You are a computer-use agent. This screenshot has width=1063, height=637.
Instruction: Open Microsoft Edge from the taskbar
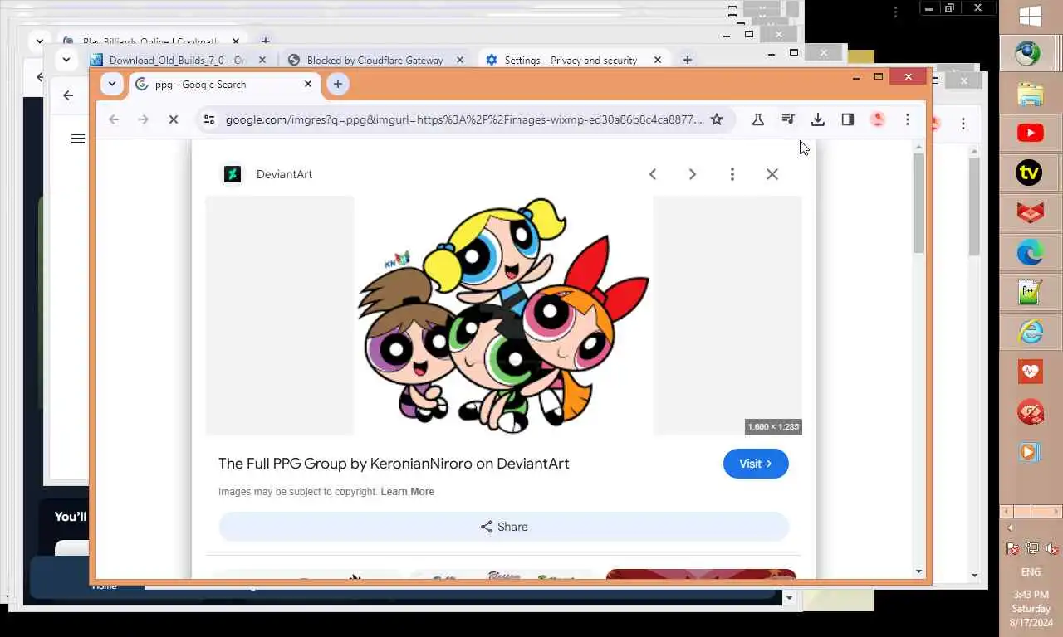[1031, 252]
